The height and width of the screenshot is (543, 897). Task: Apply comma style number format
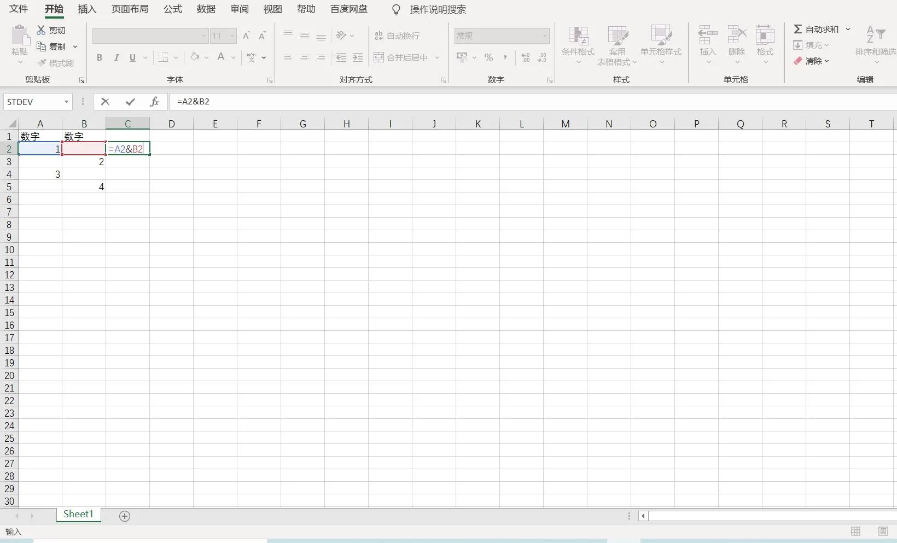point(505,57)
